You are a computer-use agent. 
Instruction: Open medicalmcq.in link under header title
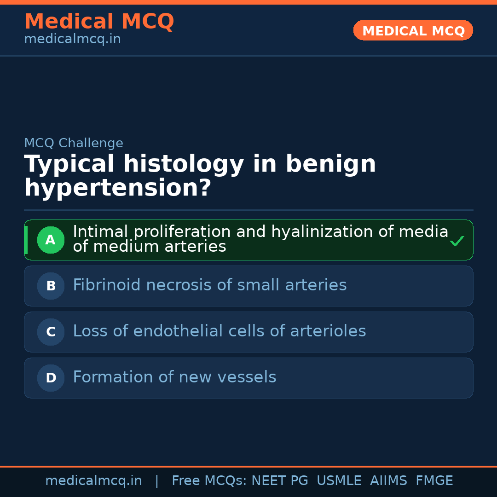click(72, 40)
